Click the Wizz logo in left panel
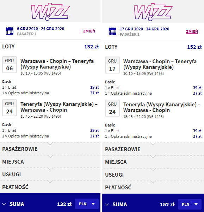Image resolution: width=204 pixels, height=212 pixels. coord(50,12)
